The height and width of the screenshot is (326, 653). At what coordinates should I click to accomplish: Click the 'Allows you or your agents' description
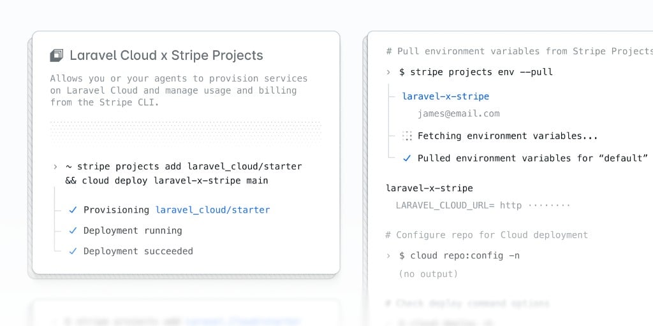(x=179, y=90)
